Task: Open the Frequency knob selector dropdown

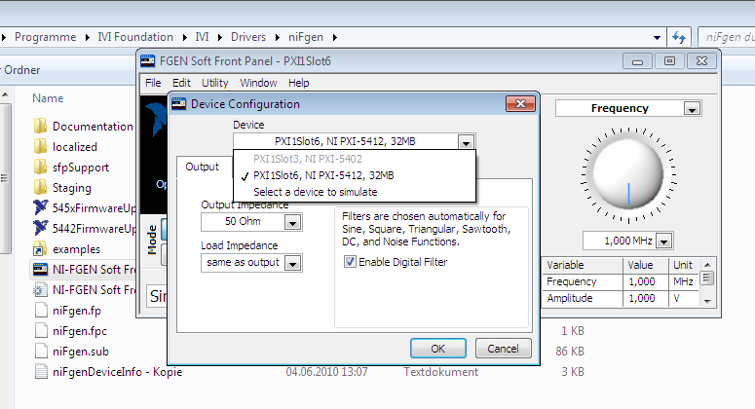Action: point(692,109)
